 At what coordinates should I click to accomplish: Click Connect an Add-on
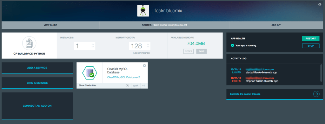point(37,106)
